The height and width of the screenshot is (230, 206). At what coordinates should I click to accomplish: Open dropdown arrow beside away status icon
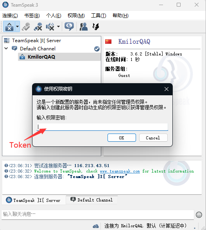[18, 27]
